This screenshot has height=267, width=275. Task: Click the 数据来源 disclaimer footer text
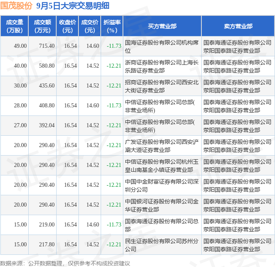tap(65, 263)
